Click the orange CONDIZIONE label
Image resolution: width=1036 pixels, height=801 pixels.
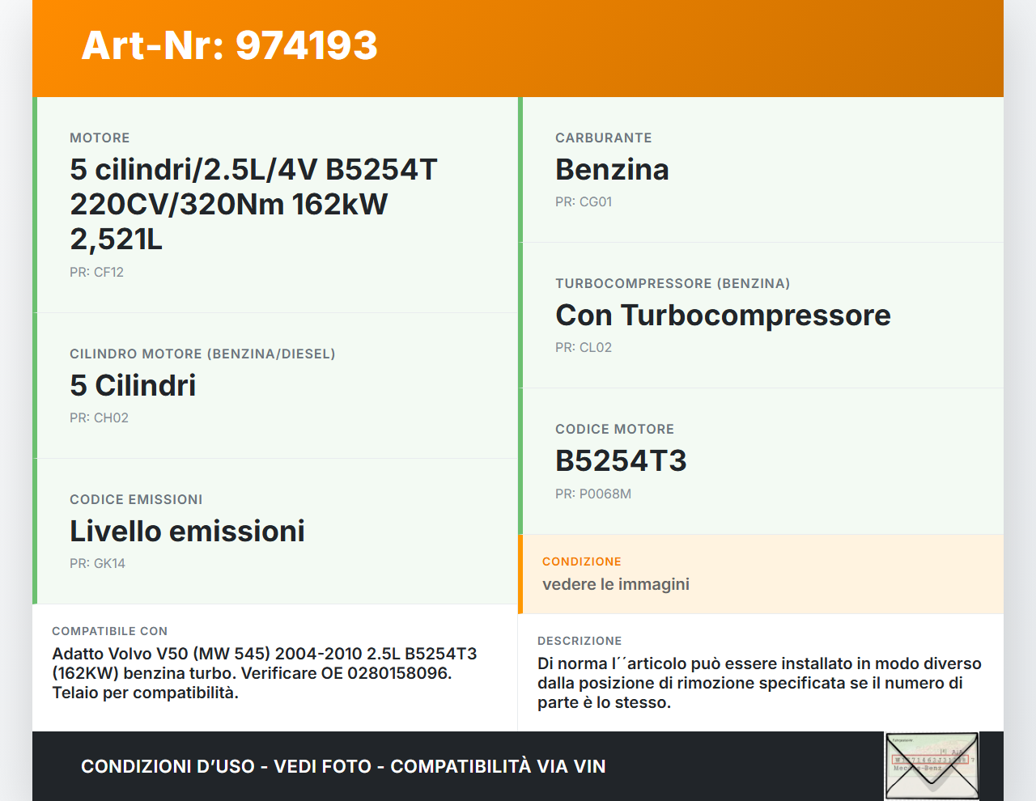[x=581, y=562]
